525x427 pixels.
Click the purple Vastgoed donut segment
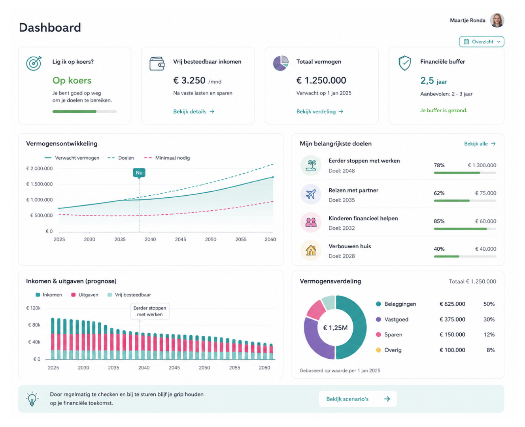coord(315,341)
